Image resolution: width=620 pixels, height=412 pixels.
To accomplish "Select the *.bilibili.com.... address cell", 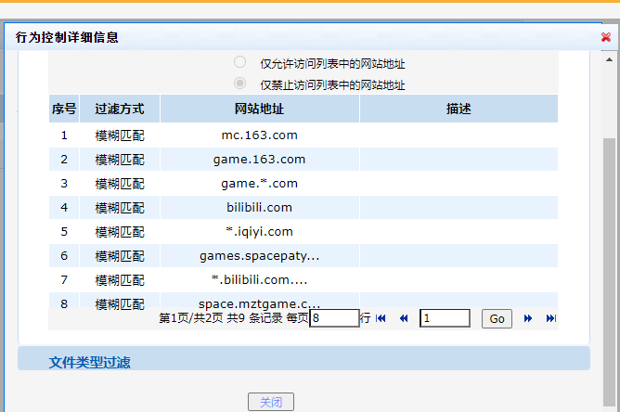I will tap(259, 280).
